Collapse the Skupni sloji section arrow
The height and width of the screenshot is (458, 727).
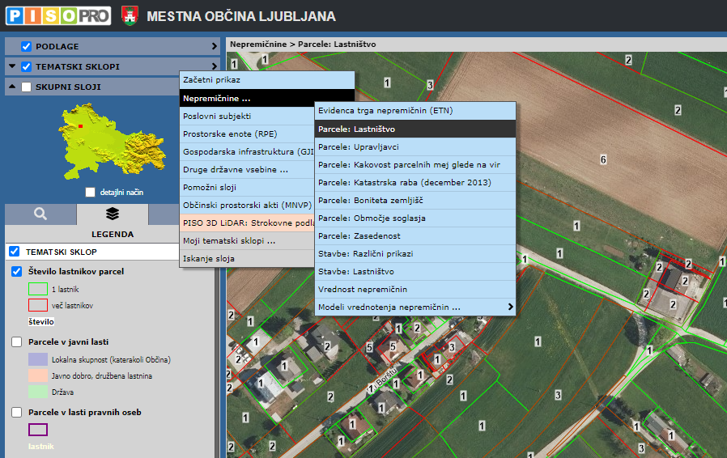click(12, 87)
